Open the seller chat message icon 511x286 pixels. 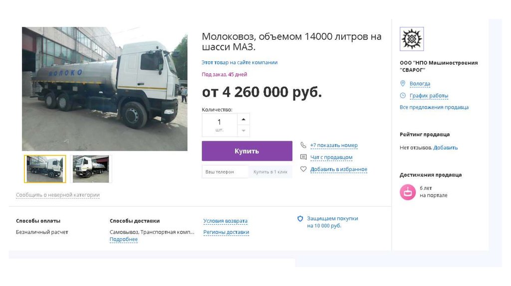point(303,157)
